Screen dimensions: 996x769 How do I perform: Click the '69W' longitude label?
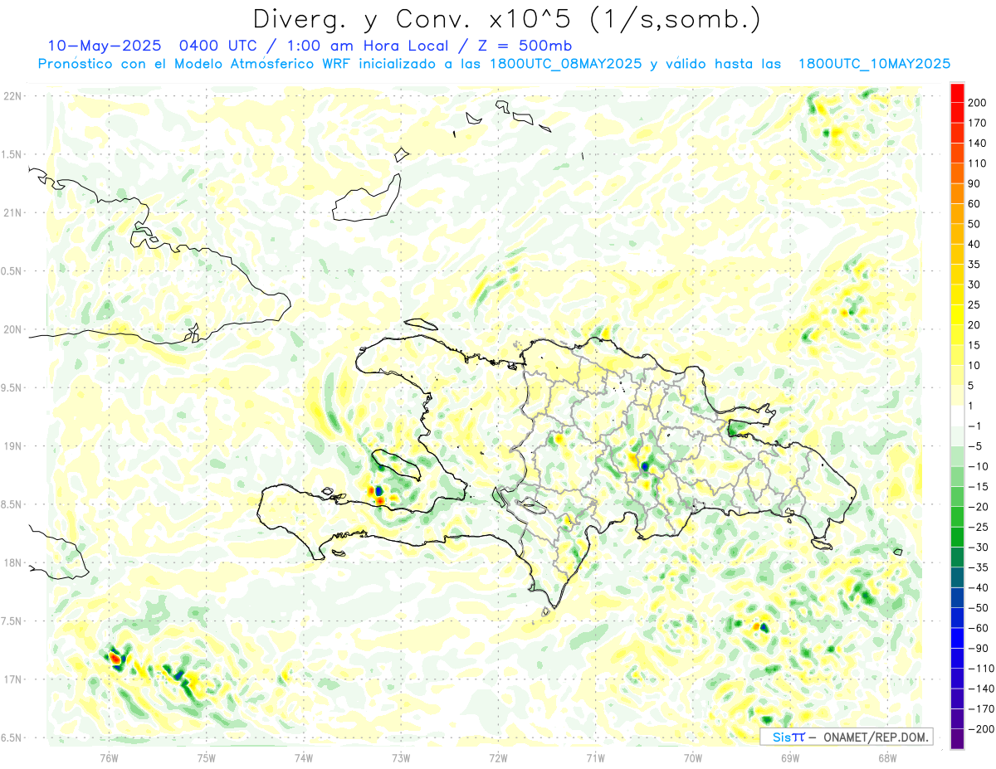[790, 757]
